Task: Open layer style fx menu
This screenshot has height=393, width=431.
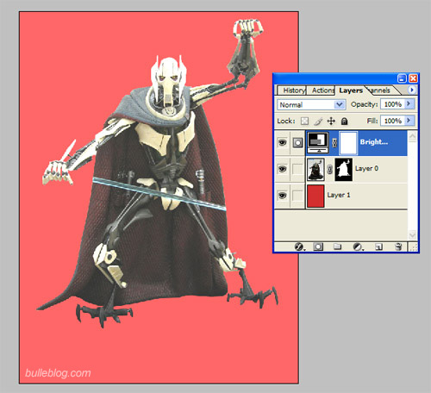Action: pyautogui.click(x=299, y=246)
